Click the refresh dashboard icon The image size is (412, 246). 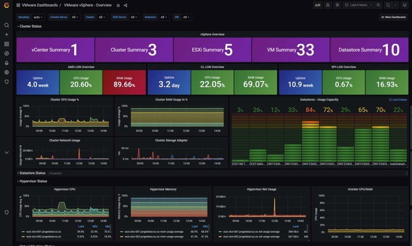click(388, 5)
